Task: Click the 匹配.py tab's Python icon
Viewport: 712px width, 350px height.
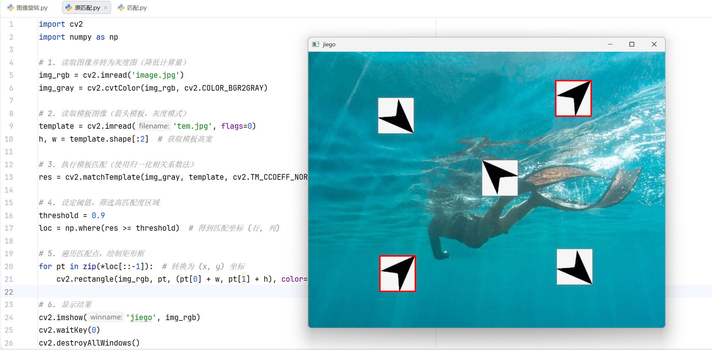Action: (121, 8)
